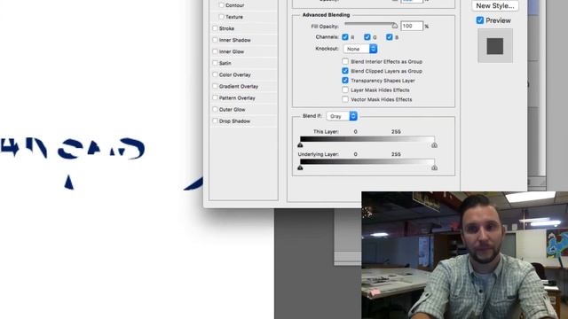Screen dimensions: 568x319
Task: Click the Fill Opacity slider handle
Action: (x=394, y=26)
